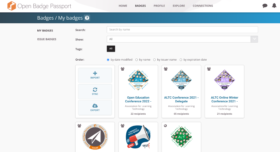This screenshot has width=280, height=152.
Task: Click group icon on ALTC Conference 2021 Delegate card
Action: 166,69
